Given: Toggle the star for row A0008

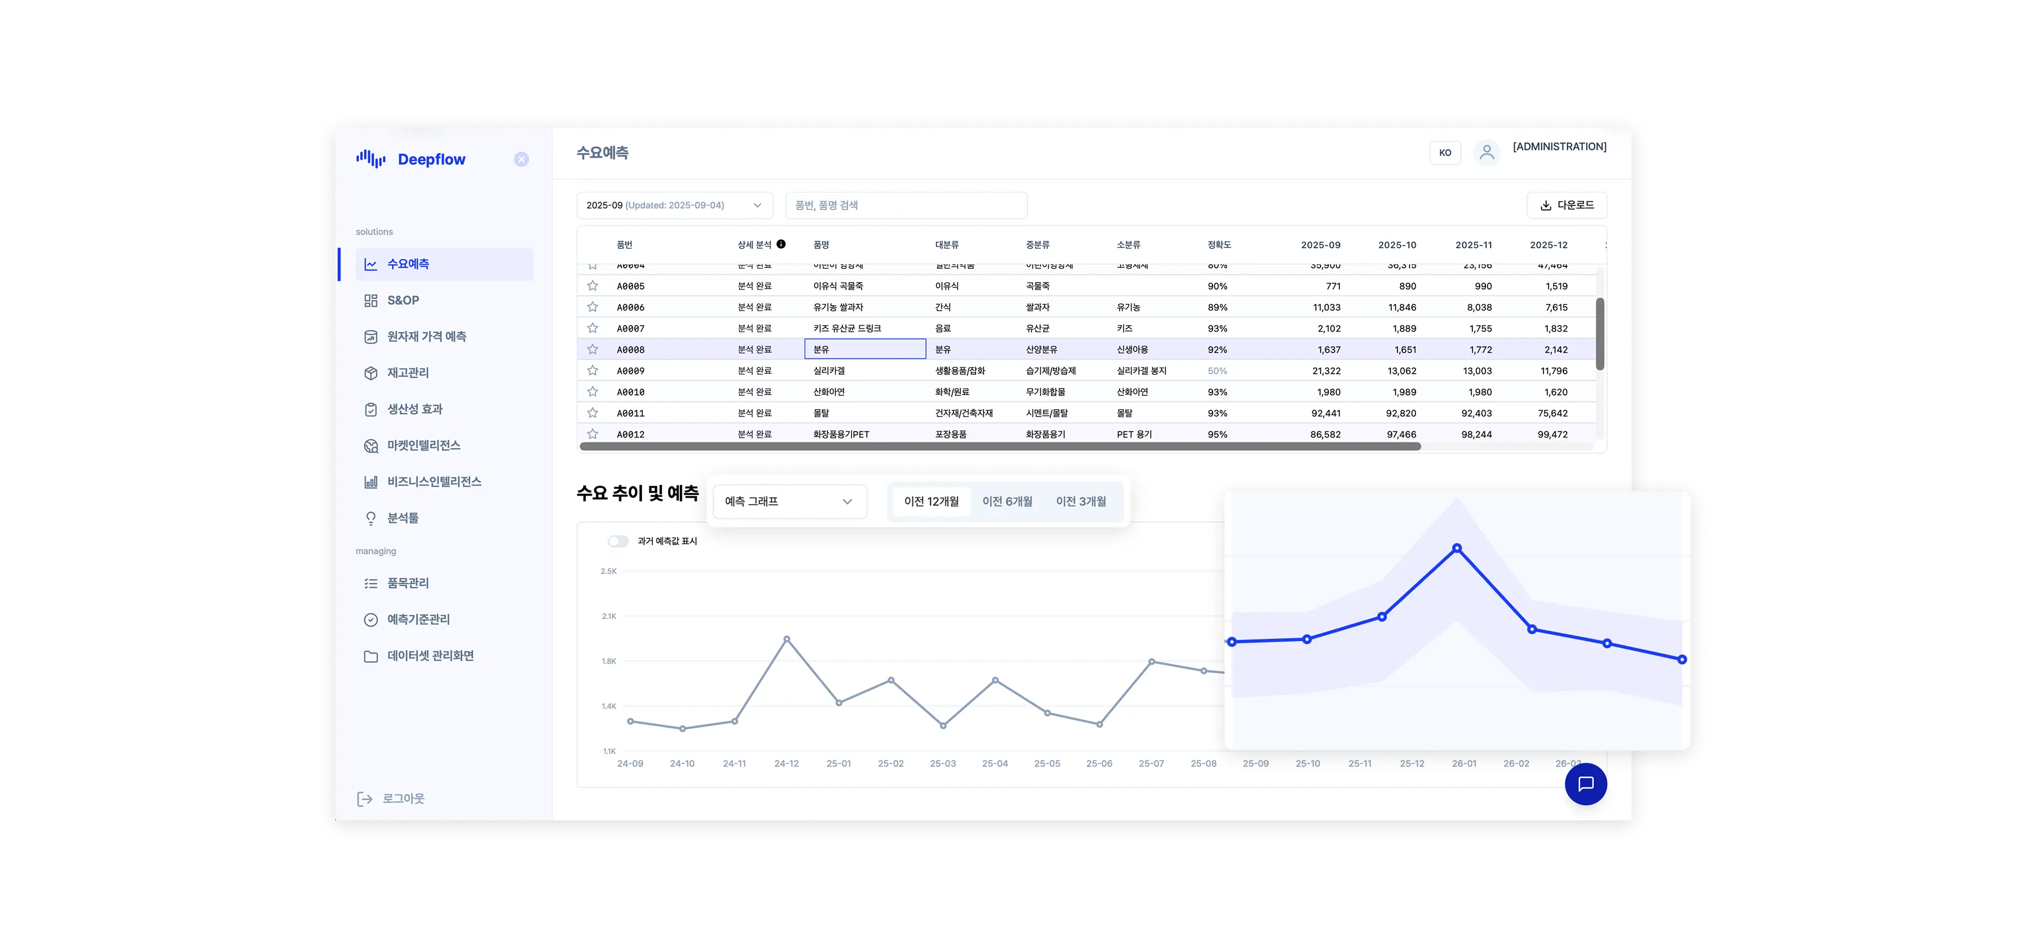Looking at the screenshot, I should (593, 350).
